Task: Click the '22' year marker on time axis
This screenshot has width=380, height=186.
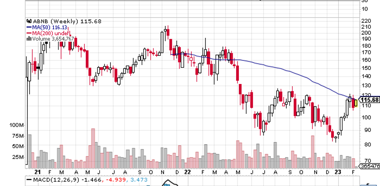Action: (187, 172)
